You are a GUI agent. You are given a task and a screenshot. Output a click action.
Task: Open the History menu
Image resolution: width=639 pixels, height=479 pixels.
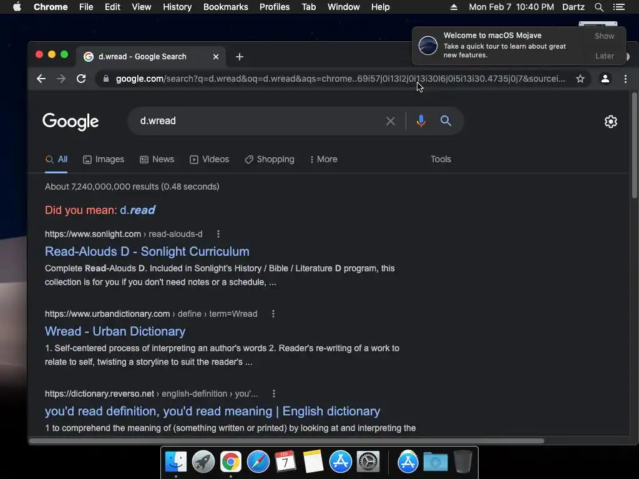click(x=177, y=7)
